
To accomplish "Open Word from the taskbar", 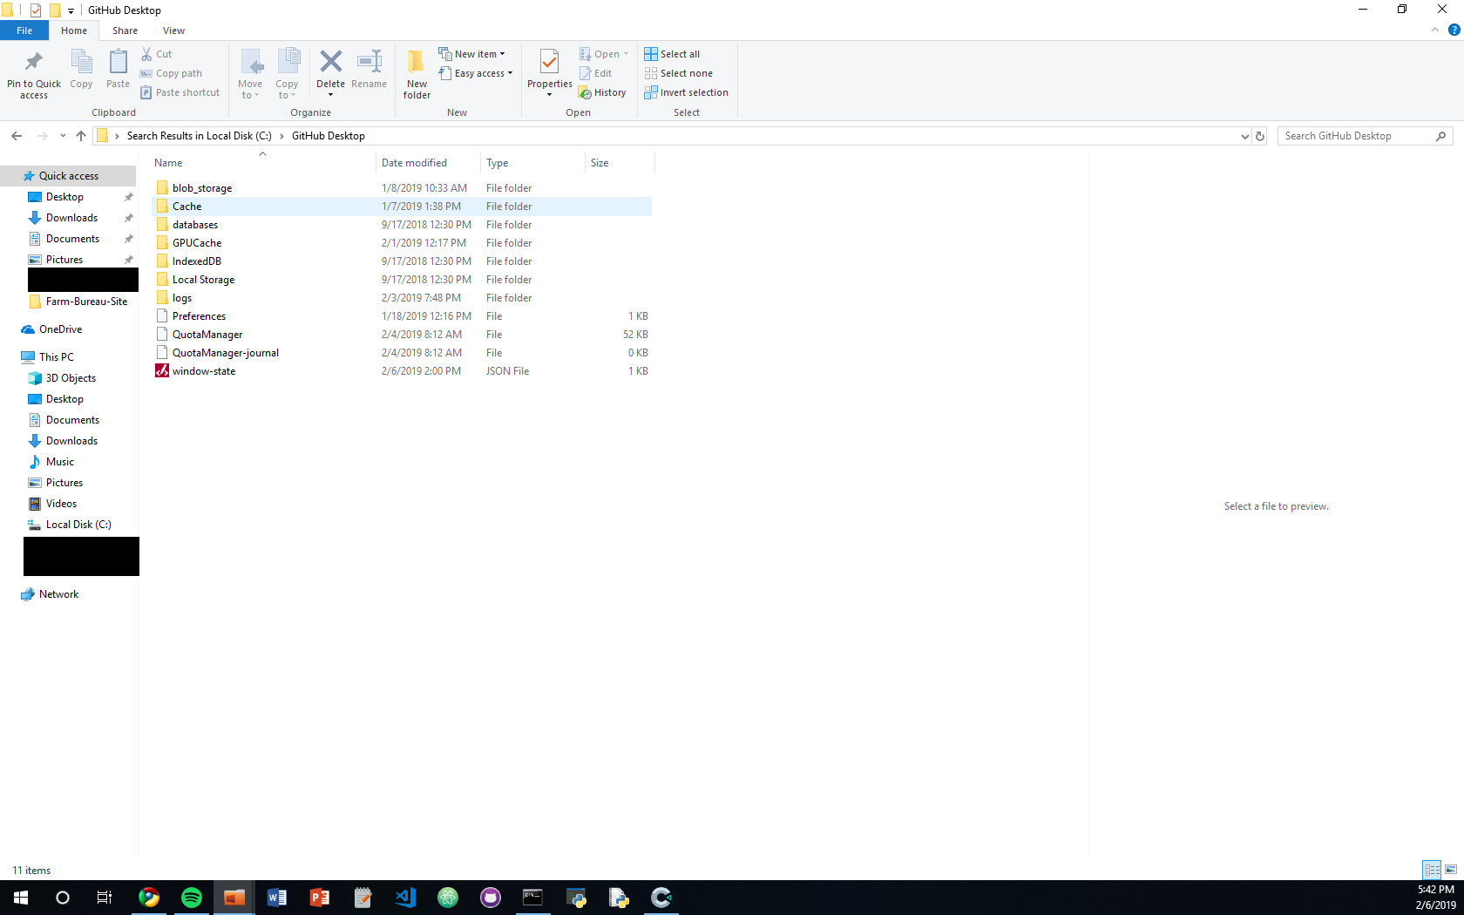I will pos(277,898).
